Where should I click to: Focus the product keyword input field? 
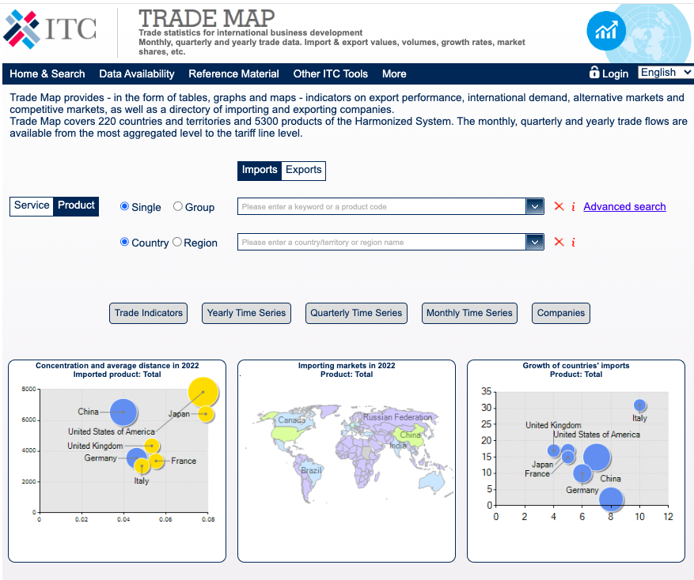coord(381,206)
